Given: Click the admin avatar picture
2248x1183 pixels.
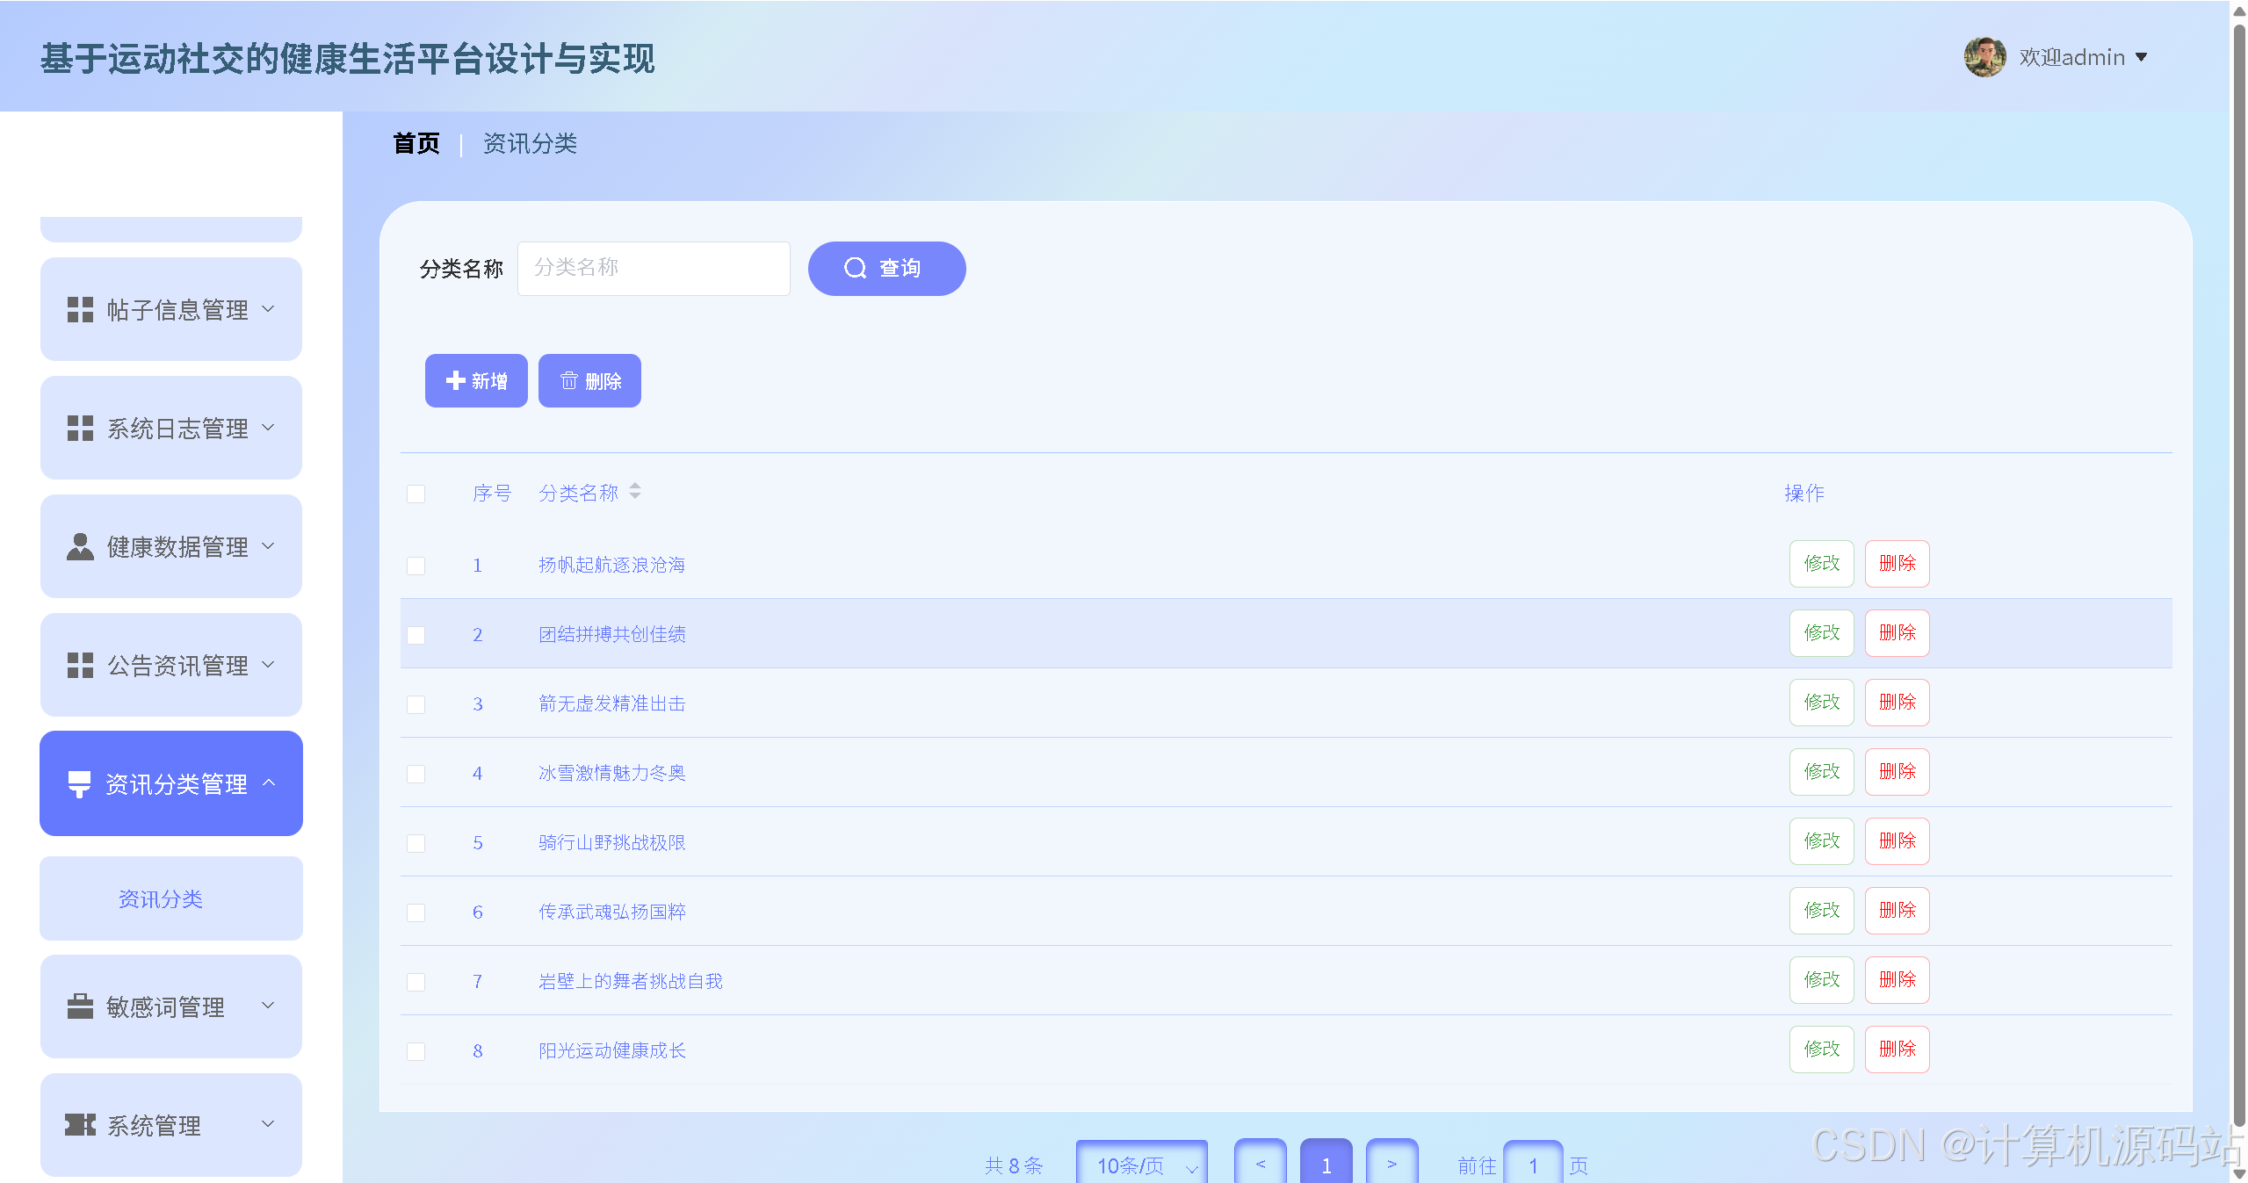Looking at the screenshot, I should point(1984,57).
